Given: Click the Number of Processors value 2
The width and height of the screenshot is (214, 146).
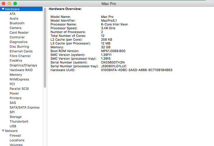Looking at the screenshot, I should 102,32.
